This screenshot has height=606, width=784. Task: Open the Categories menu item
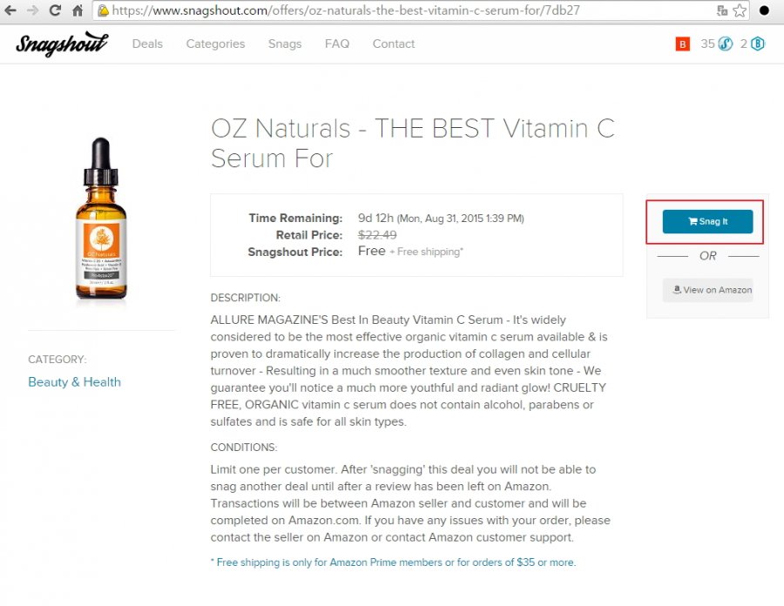[x=215, y=44]
